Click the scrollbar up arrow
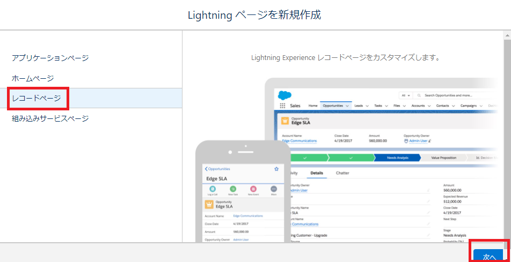The width and height of the screenshot is (511, 262). click(507, 35)
